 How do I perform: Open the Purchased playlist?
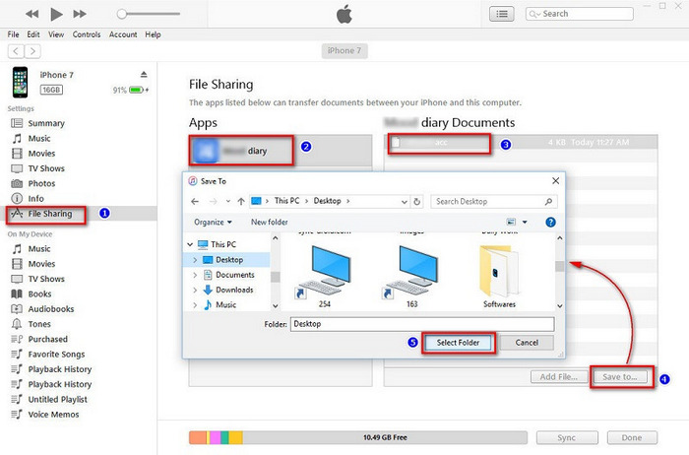[47, 339]
